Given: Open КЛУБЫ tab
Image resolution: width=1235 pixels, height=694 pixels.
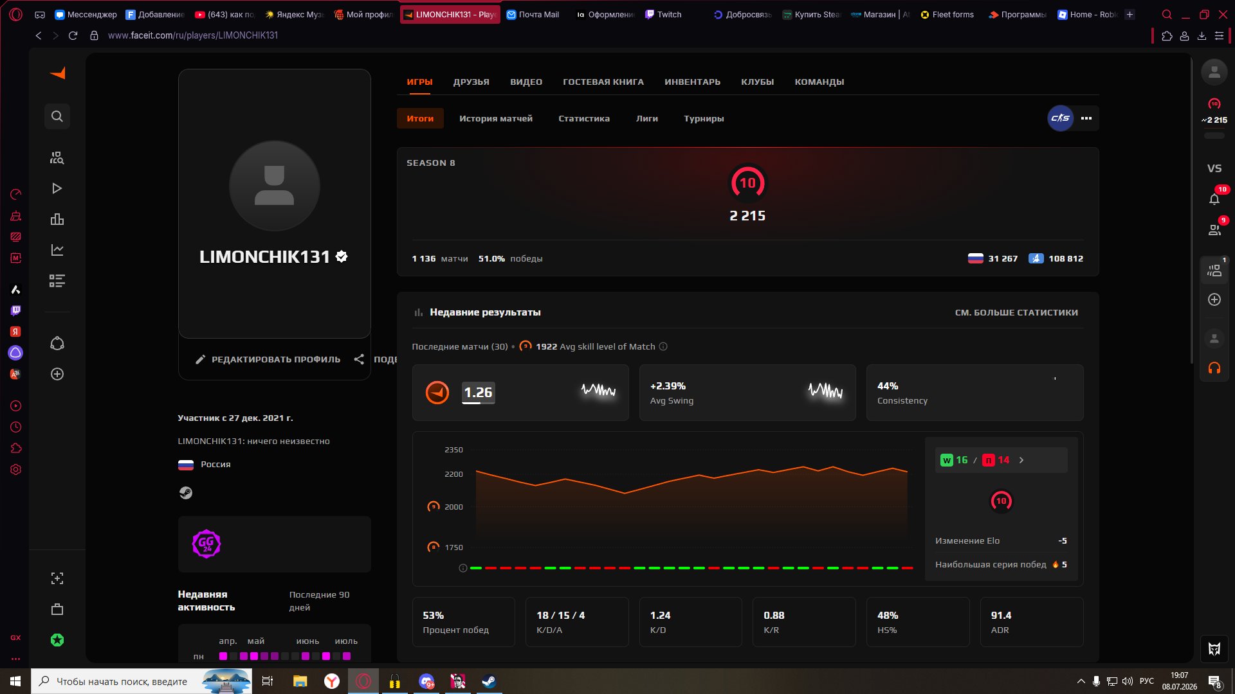Looking at the screenshot, I should coord(757,82).
